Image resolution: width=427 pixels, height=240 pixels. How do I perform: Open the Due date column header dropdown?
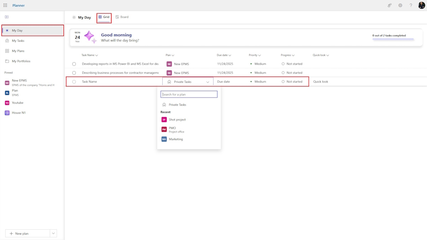click(x=230, y=55)
